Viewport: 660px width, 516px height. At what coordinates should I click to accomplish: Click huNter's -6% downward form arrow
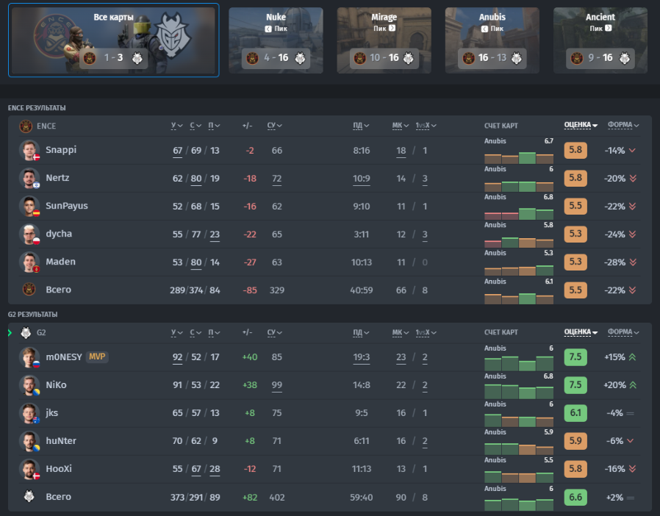630,441
